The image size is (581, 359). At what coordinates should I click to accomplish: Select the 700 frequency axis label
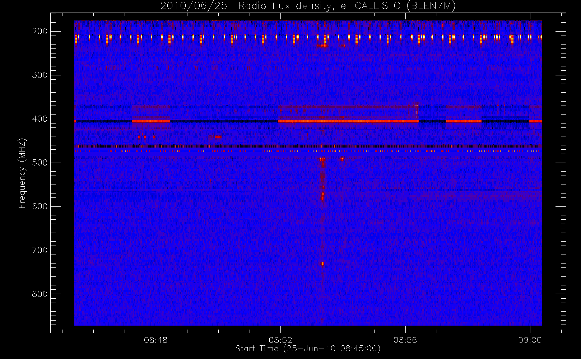point(39,250)
